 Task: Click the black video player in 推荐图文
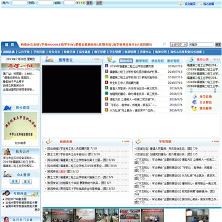(x=72, y=89)
